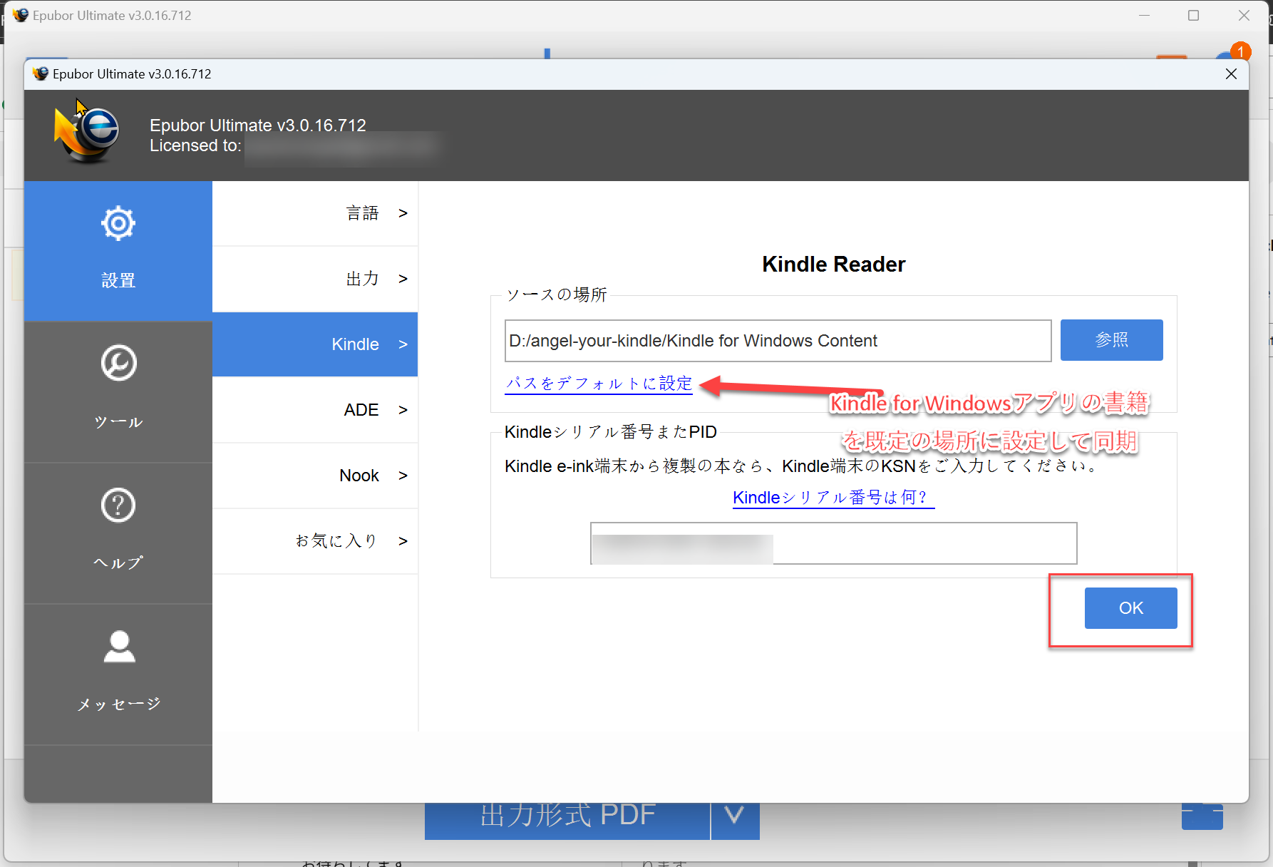The image size is (1273, 867).
Task: Click the ソースの場所 group label
Action: 556,295
